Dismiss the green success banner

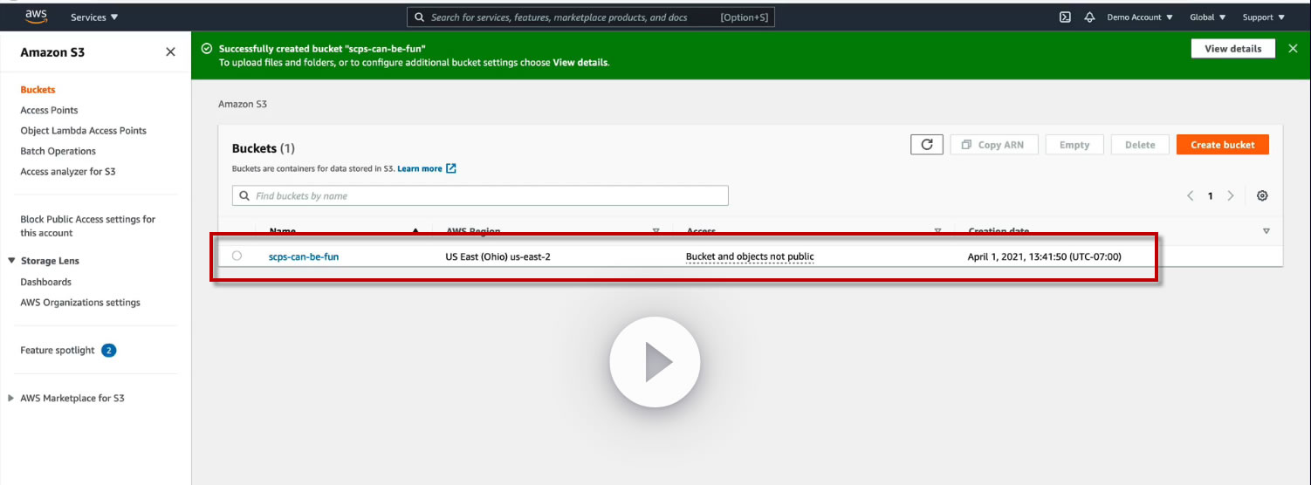pos(1293,49)
